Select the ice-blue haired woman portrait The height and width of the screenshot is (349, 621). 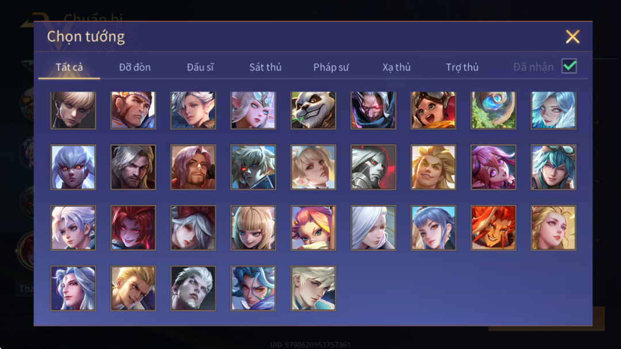pos(553,110)
